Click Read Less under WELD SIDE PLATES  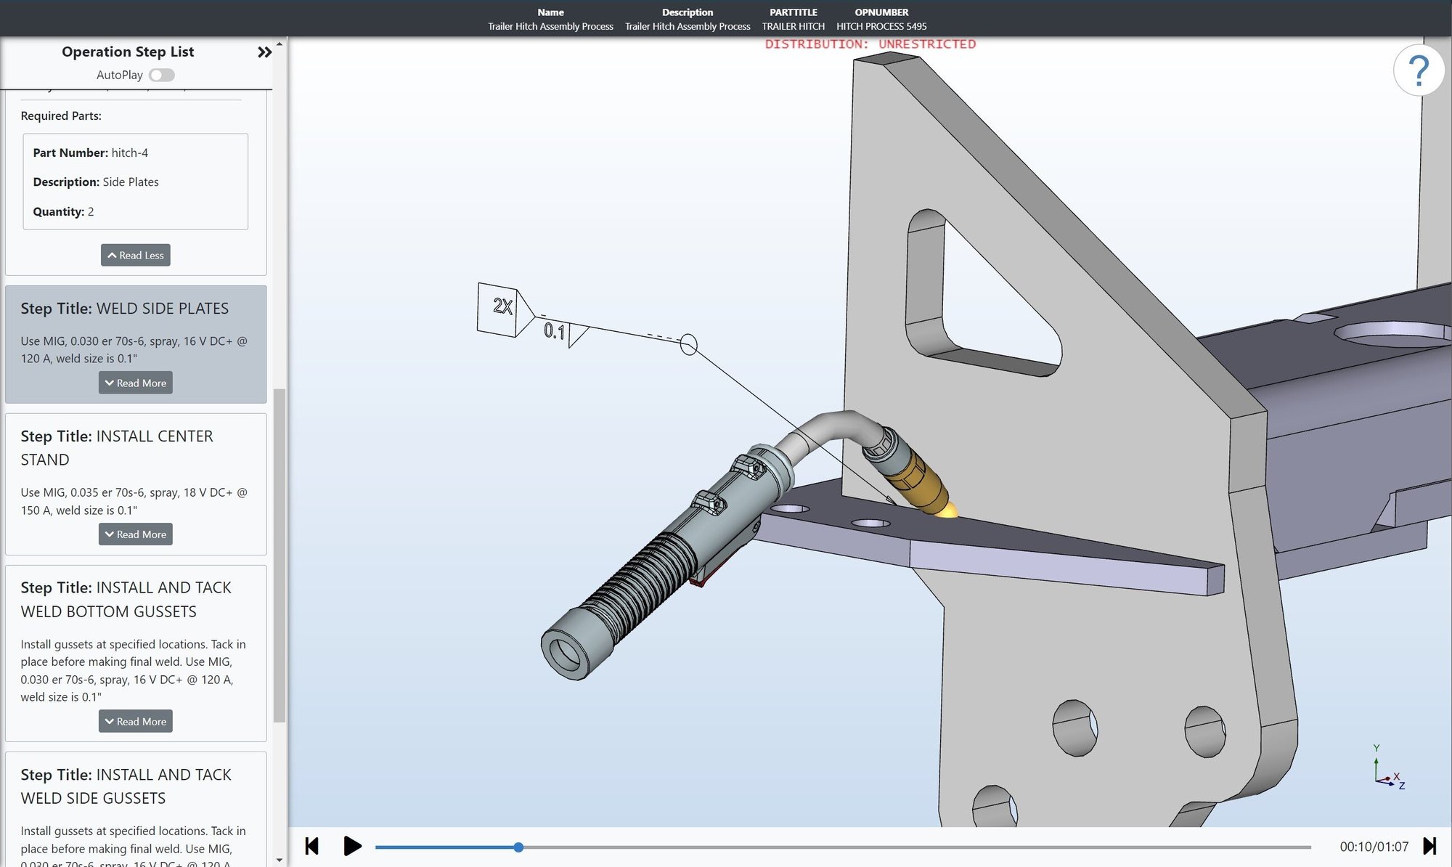coord(135,255)
